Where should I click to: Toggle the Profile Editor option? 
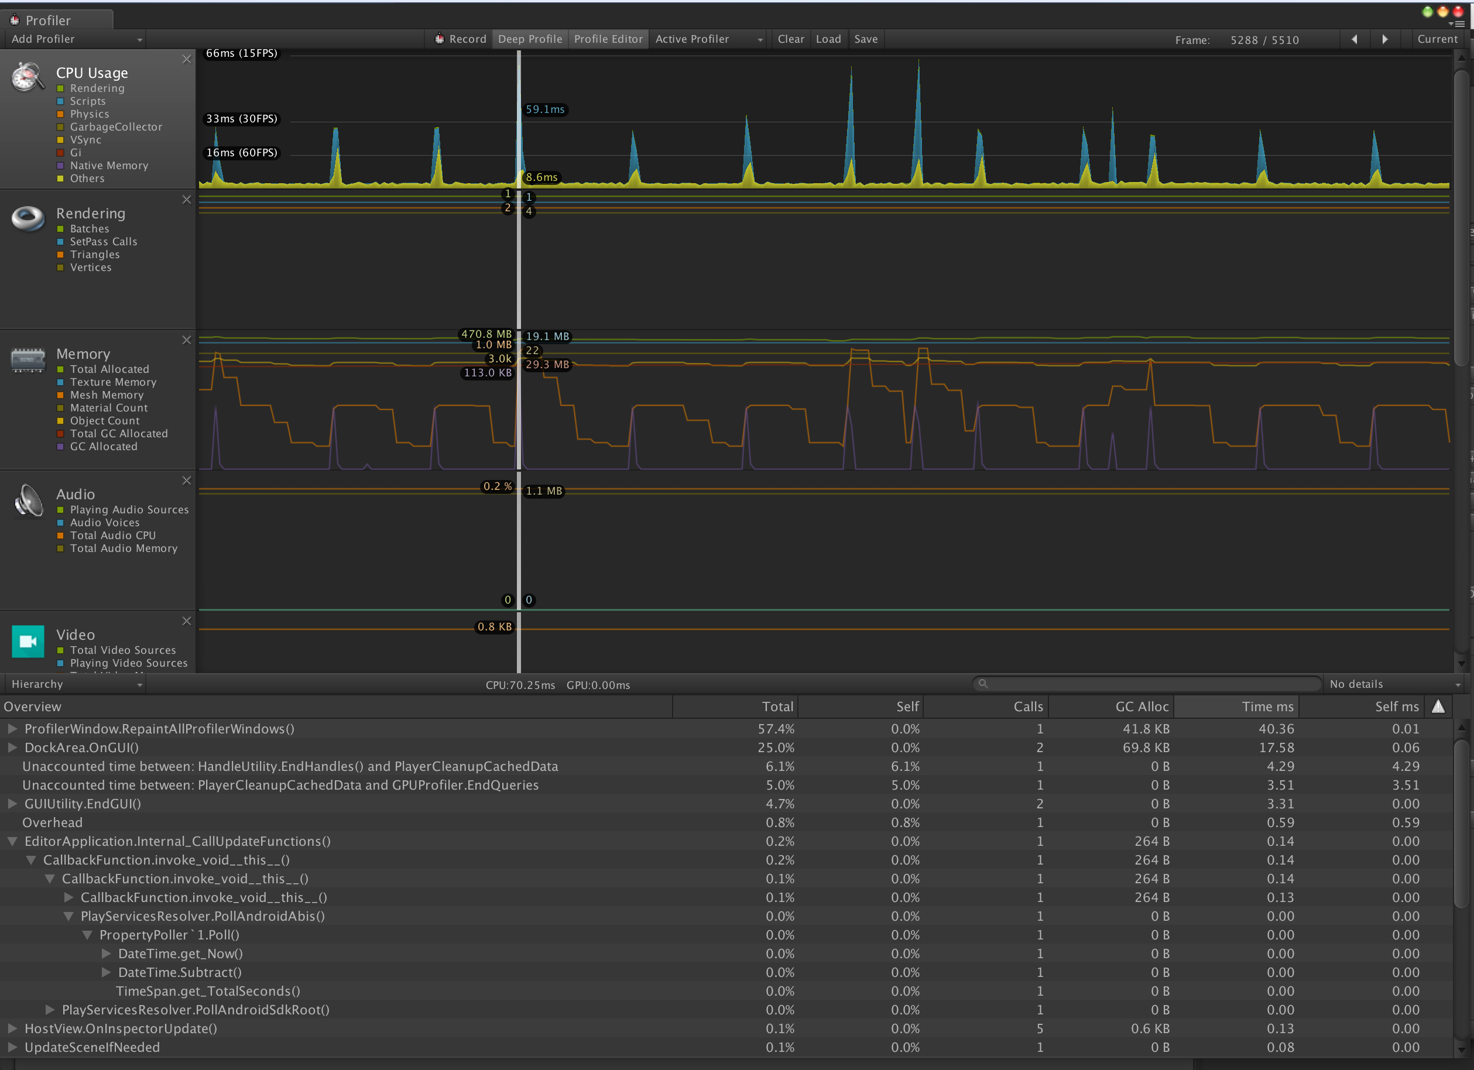pyautogui.click(x=608, y=39)
